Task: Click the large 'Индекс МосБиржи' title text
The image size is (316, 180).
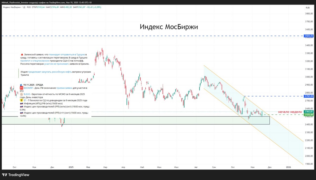Action: point(169,27)
